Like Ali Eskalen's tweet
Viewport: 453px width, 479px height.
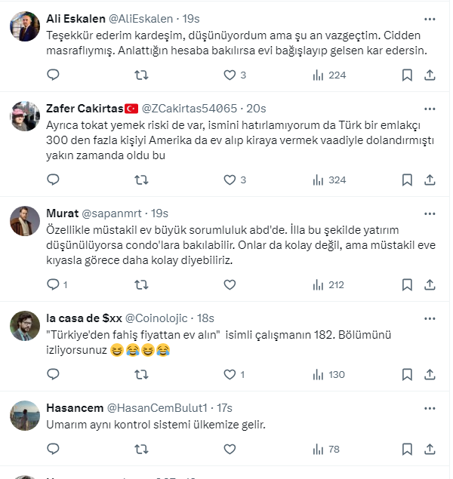(230, 75)
